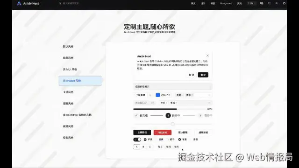299x168 pixels.
Task: Choose the 卡通风格 theme
Action: 80,92
